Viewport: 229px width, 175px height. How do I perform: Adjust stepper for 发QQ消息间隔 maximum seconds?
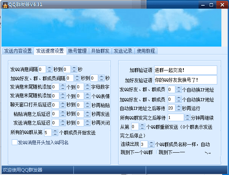74,69
